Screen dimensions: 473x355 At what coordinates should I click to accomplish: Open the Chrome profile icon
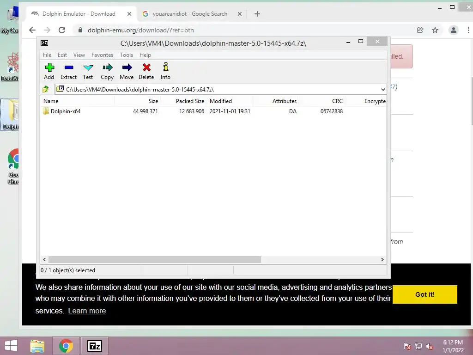(454, 30)
